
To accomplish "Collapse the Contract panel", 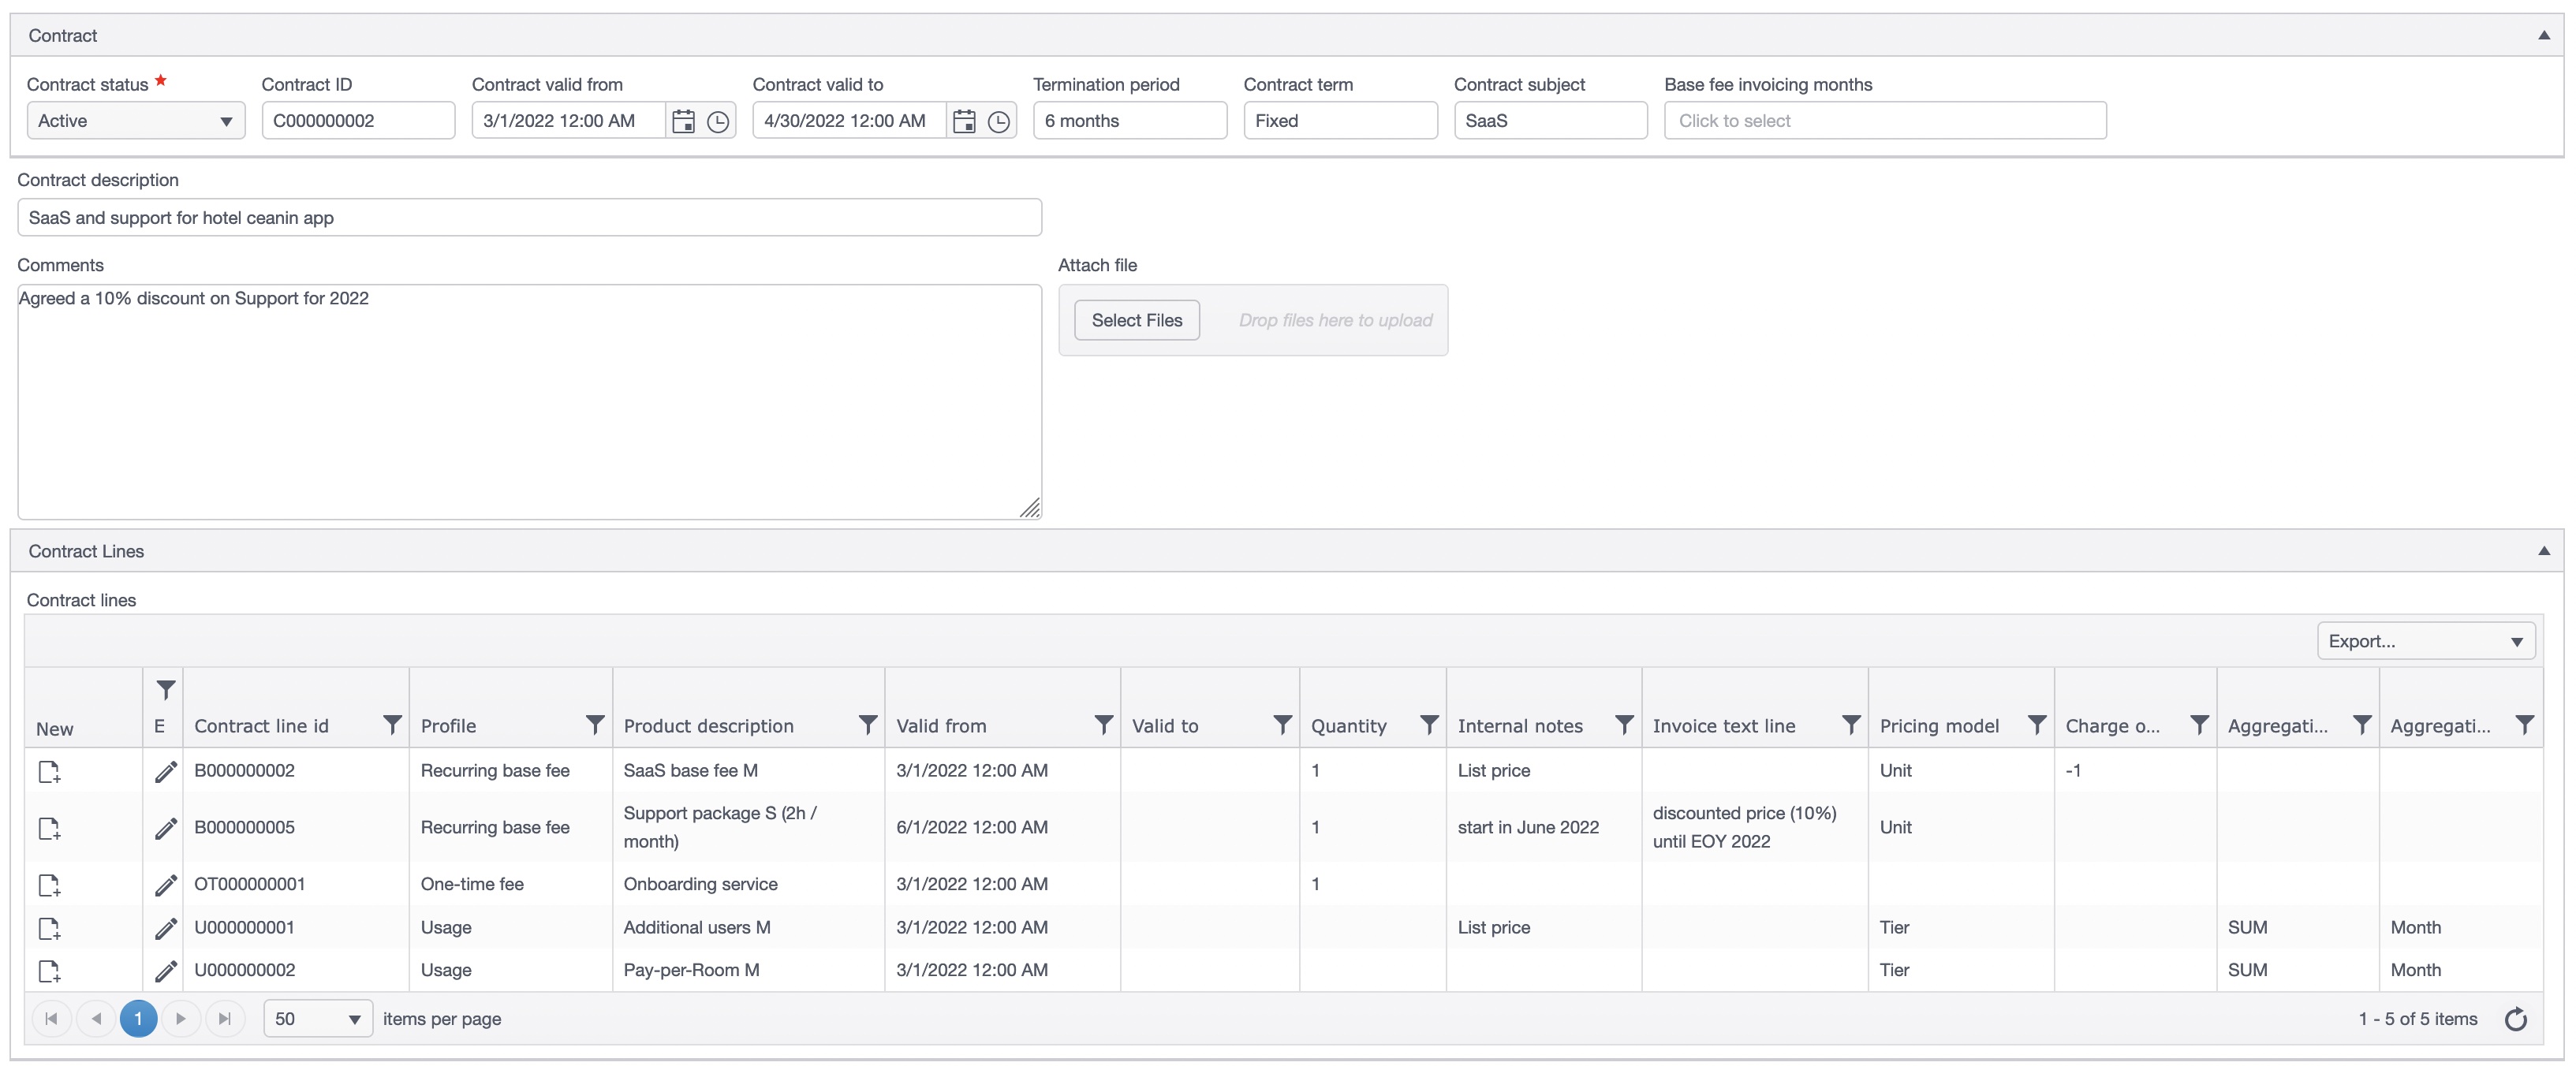I will 2543,35.
